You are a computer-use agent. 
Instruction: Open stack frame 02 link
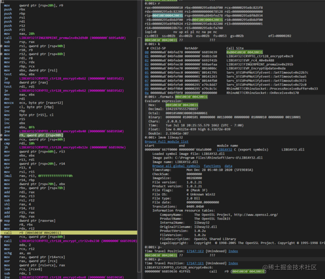[x=146, y=60]
